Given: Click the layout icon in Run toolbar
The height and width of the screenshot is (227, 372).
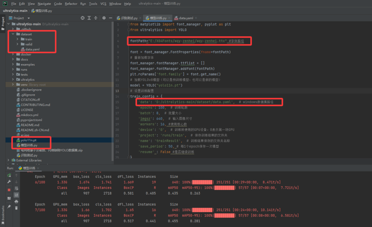Looking at the screenshot, I should click(9, 198).
